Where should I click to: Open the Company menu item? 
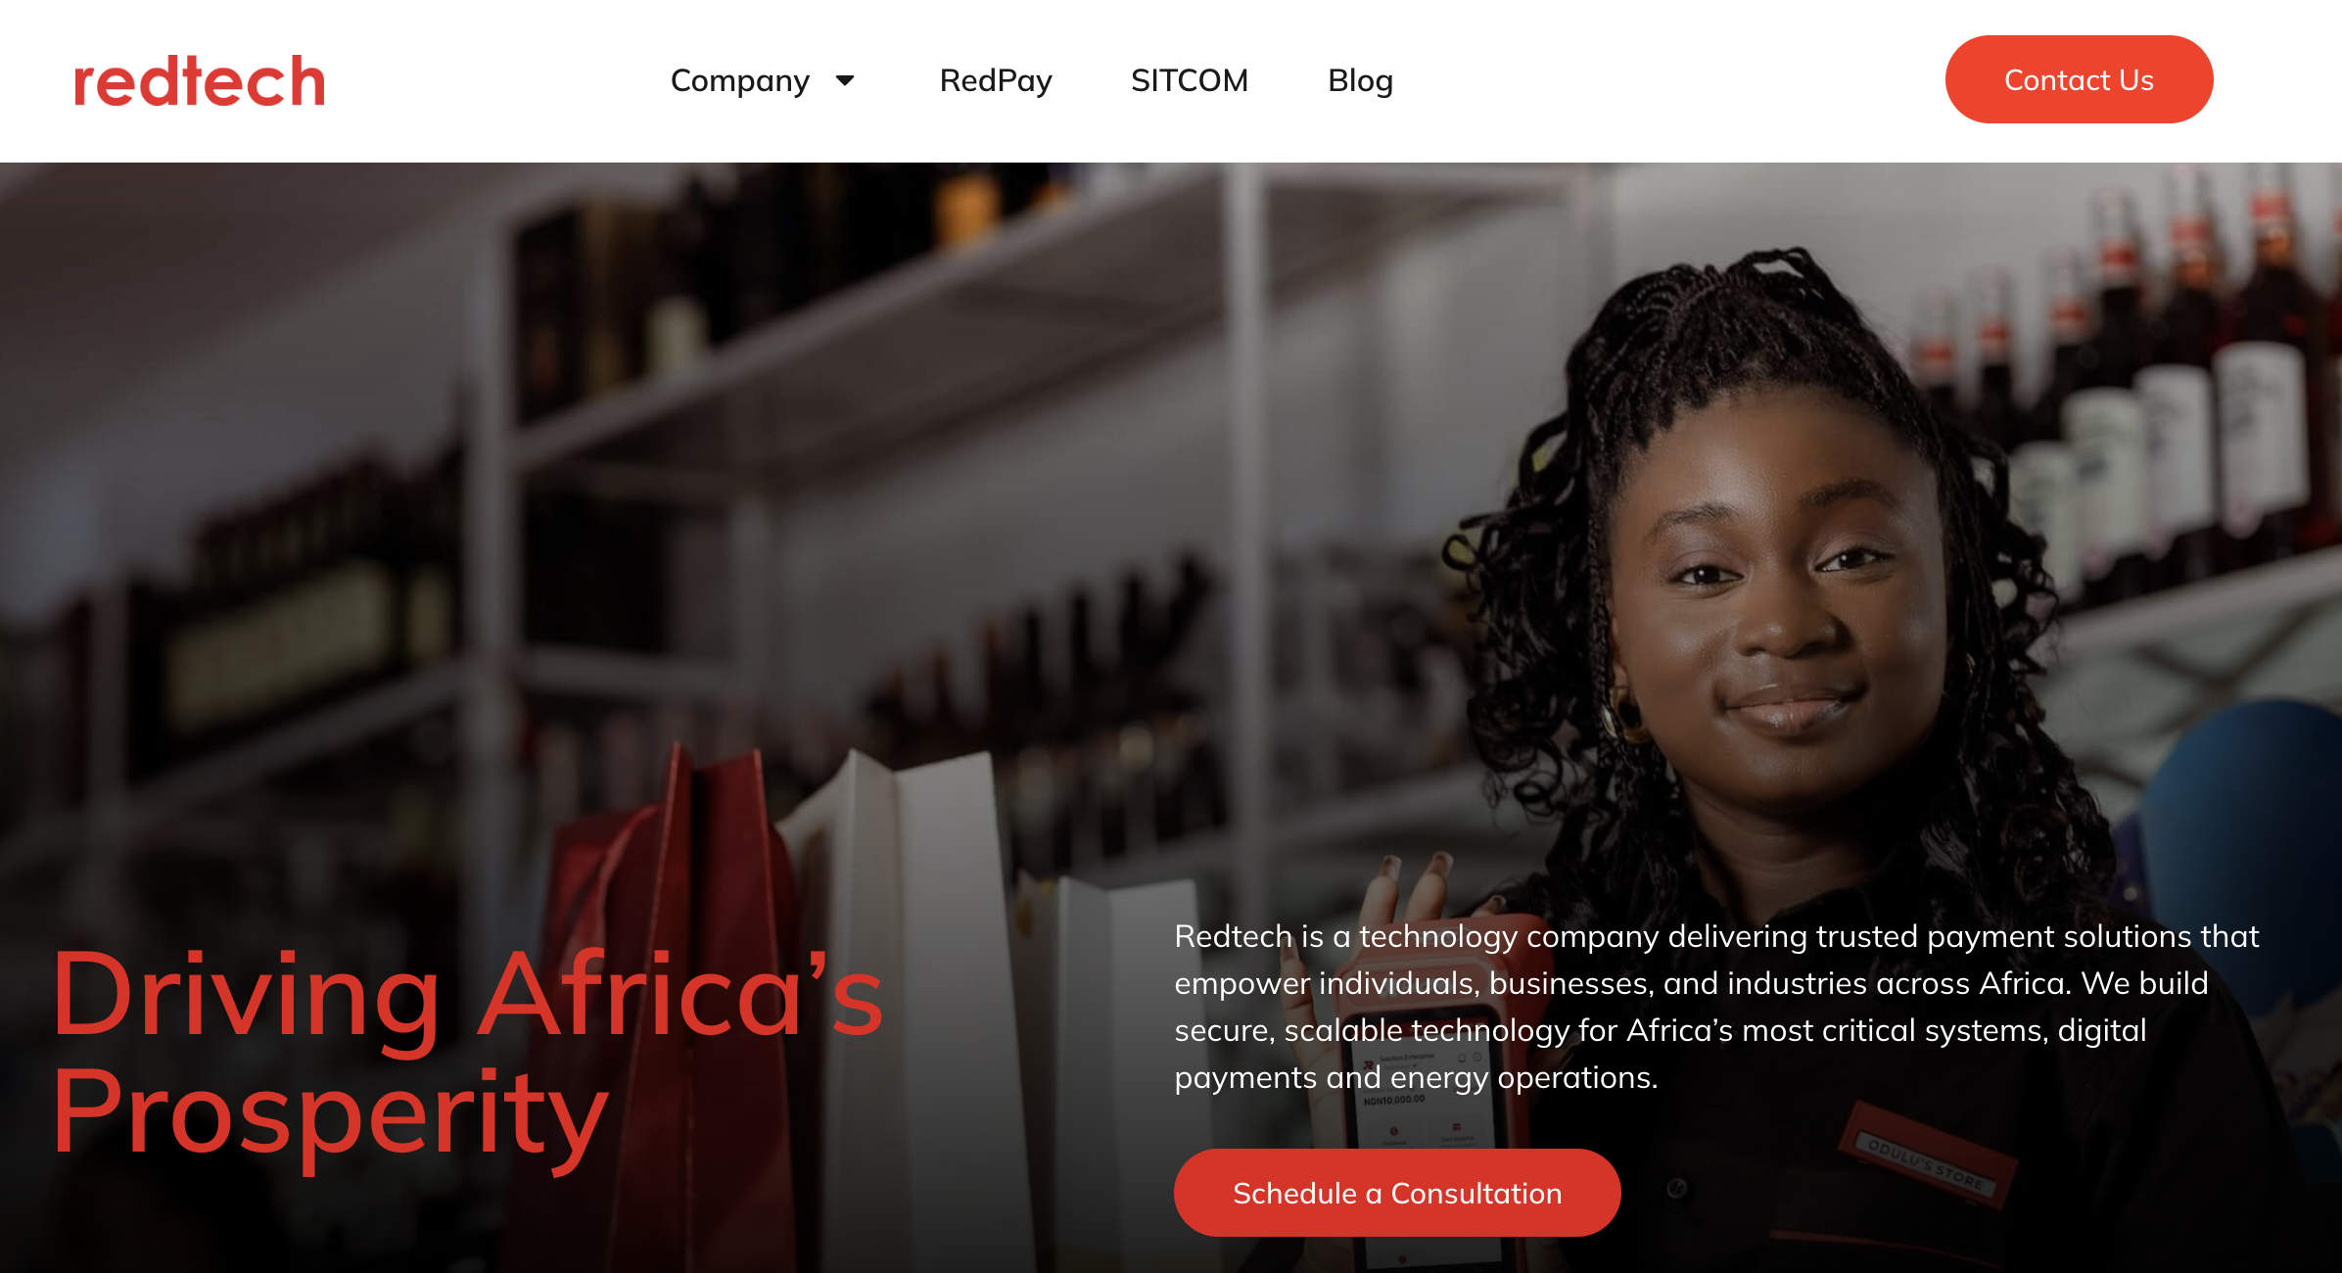(739, 80)
